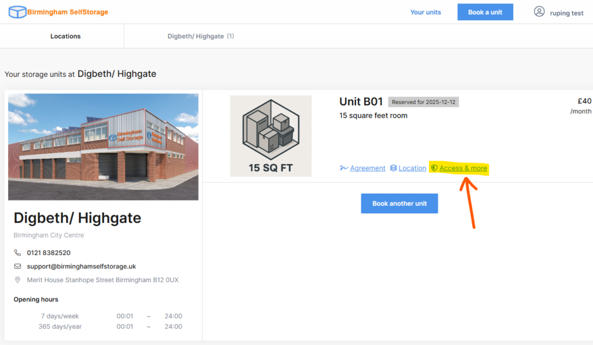Image resolution: width=593 pixels, height=345 pixels.
Task: Open the account icon next to ruping test
Action: 539,12
